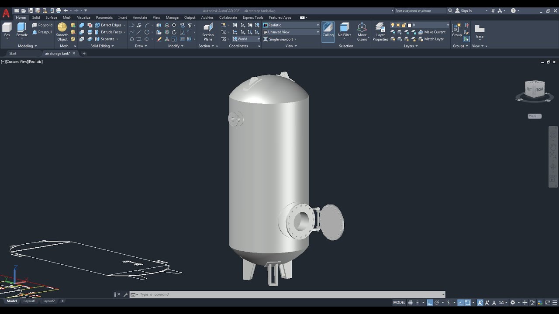559x314 pixels.
Task: Click MODEL space button in status bar
Action: pos(399,303)
